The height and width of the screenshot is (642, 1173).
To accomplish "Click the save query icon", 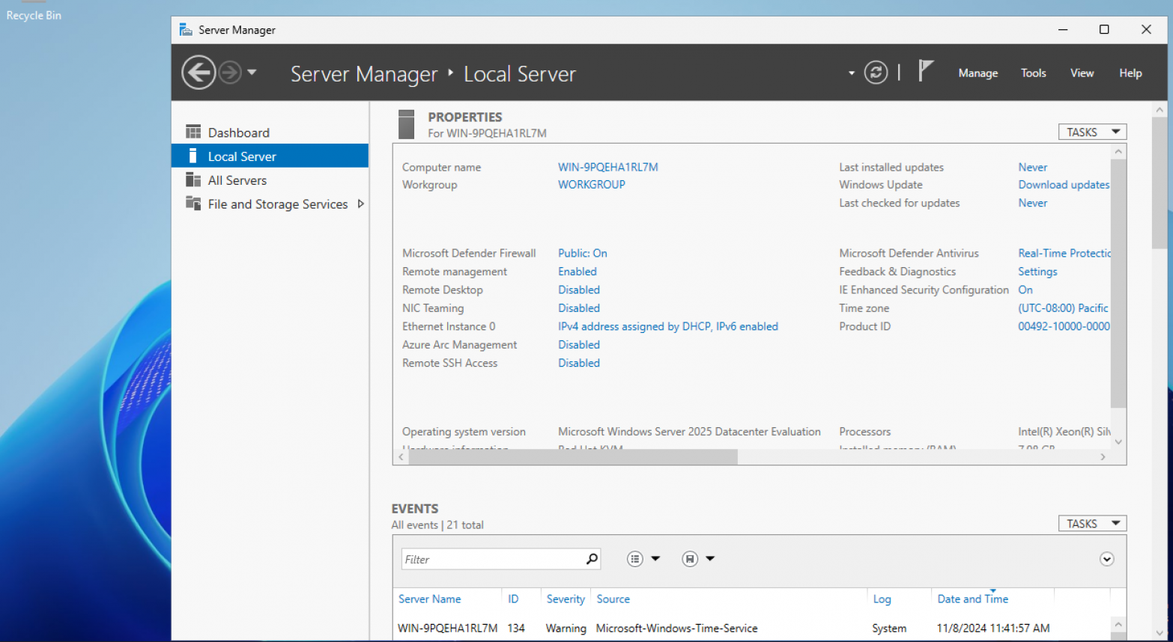I will [690, 559].
